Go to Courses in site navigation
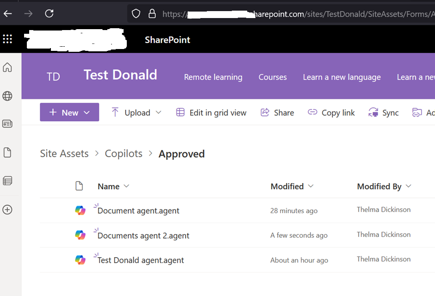 tap(273, 77)
